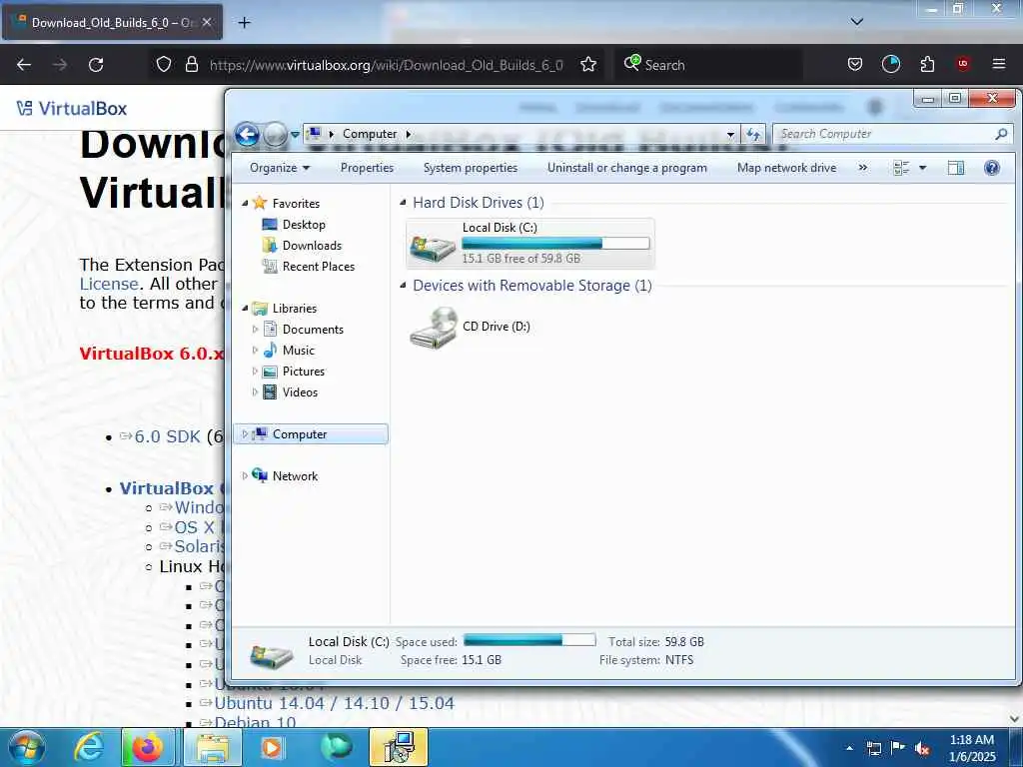Open the Windows Start button
The height and width of the screenshot is (767, 1023).
[x=27, y=747]
